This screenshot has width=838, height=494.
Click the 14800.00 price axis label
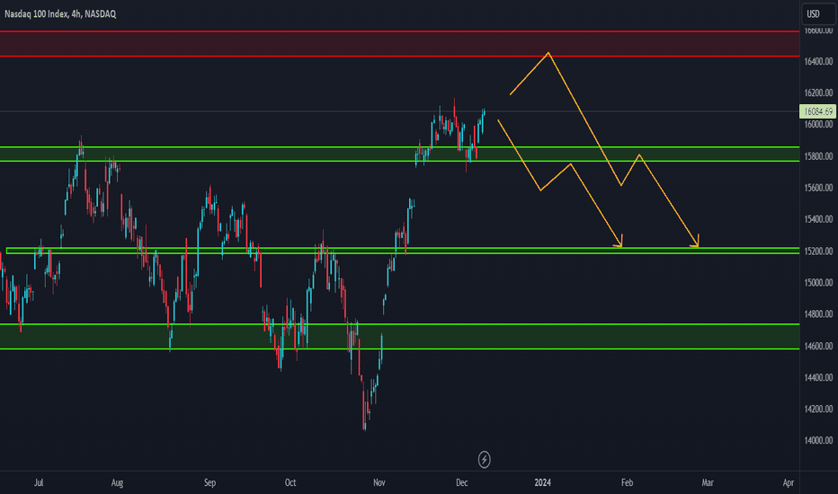(818, 314)
